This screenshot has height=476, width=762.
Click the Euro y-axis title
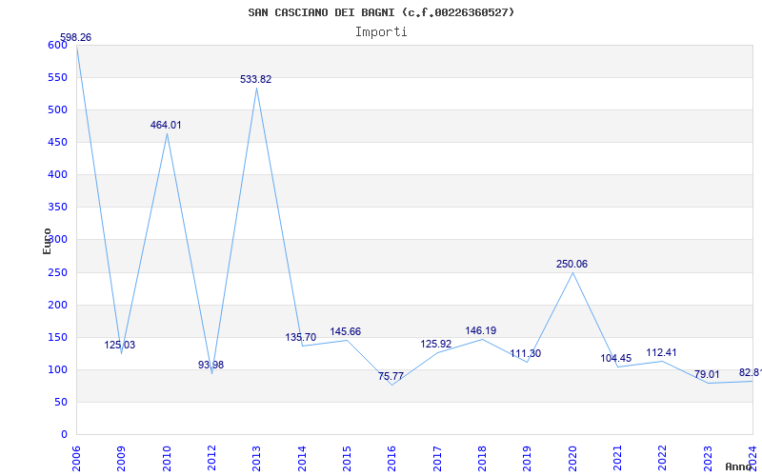47,241
